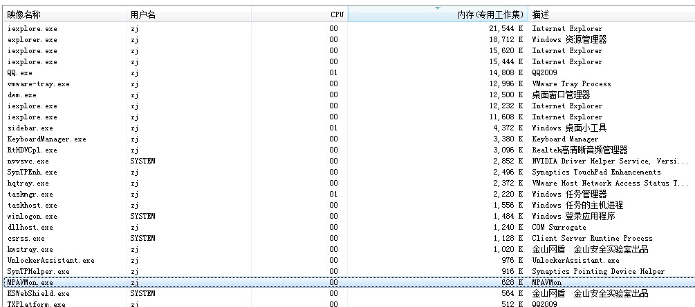Select the vmware-tray.exe process row
The width and height of the screenshot is (695, 307).
coord(38,83)
